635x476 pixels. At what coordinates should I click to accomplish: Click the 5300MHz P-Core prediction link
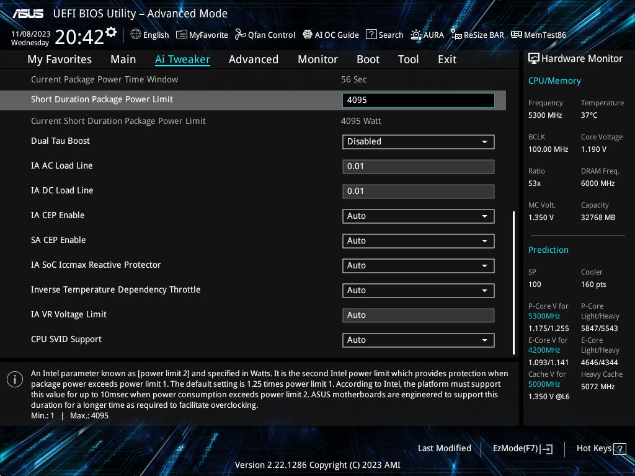pos(544,316)
